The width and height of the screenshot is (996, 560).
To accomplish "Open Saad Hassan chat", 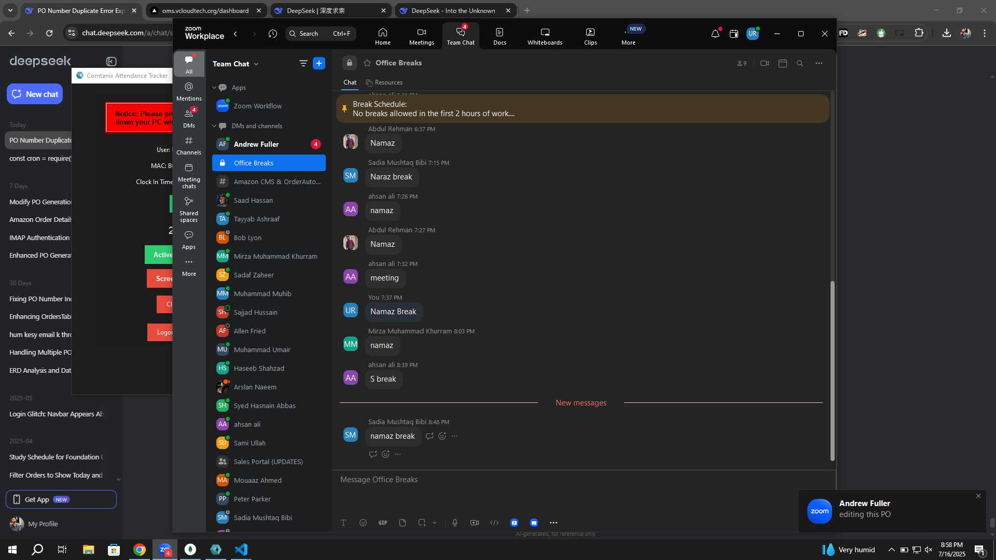I will [269, 200].
